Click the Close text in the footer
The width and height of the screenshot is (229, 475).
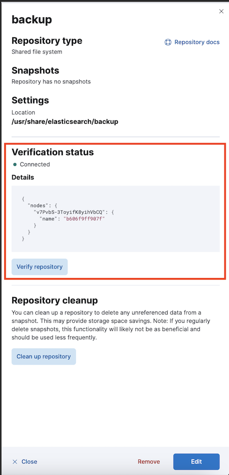click(29, 462)
